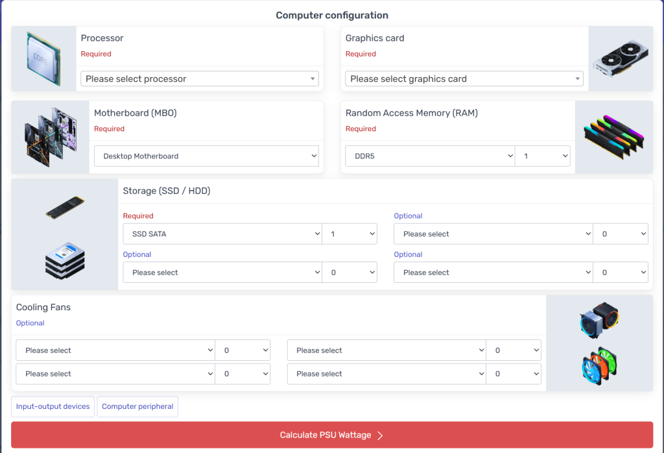The width and height of the screenshot is (664, 453).
Task: Click the stacked hard drives image
Action: (x=65, y=261)
